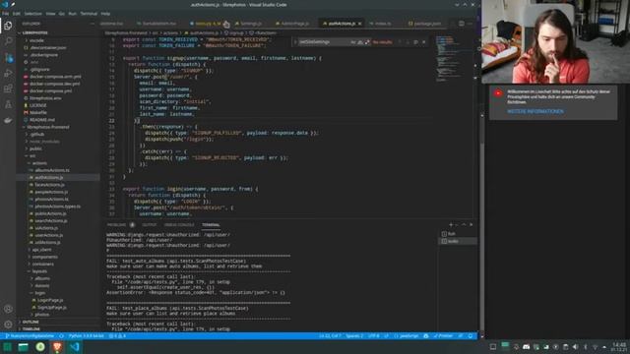
Task: Collapse the librephotos-frontend folder
Action: tap(48, 127)
